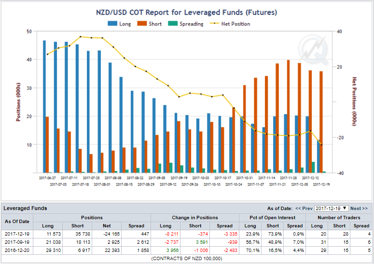374x264 pixels.
Task: Click the CONTRACTS OF NZD 100,000 footnote
Action: pos(187,259)
